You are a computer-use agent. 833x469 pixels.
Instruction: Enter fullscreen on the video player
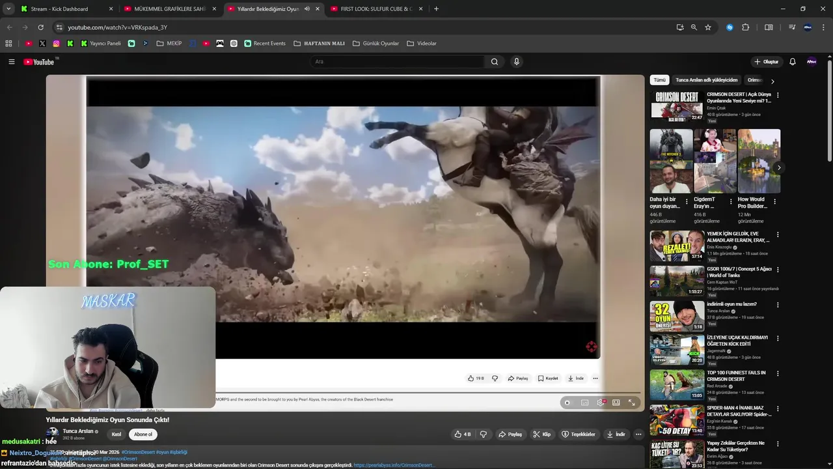click(632, 403)
